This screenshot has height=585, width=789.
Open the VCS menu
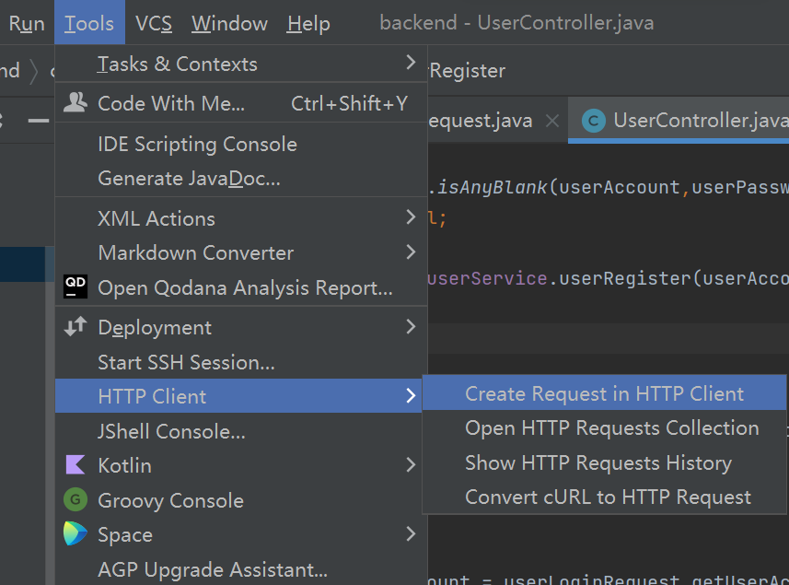[x=153, y=24]
